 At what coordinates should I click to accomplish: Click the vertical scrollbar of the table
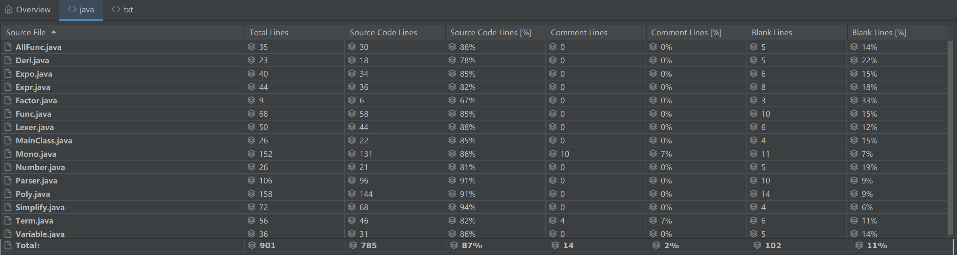click(951, 138)
